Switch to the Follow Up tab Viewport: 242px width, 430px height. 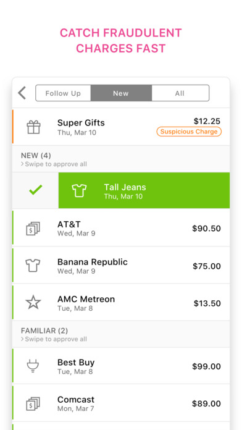coord(64,93)
